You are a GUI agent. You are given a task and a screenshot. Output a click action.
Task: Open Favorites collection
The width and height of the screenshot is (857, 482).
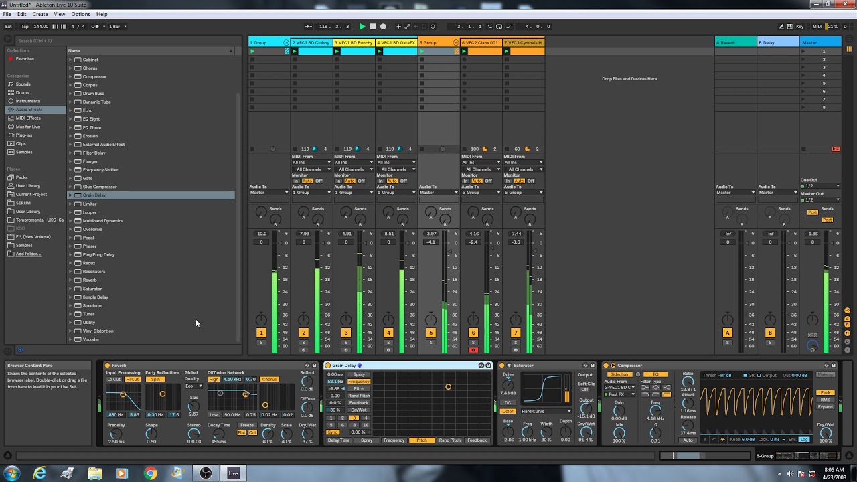[25, 59]
